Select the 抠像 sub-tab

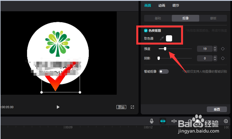pyautogui.click(x=186, y=18)
